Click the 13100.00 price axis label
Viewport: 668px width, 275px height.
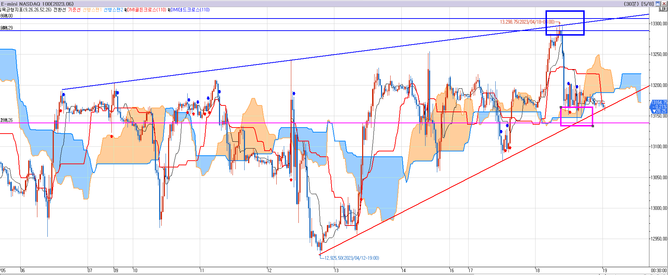pos(659,146)
